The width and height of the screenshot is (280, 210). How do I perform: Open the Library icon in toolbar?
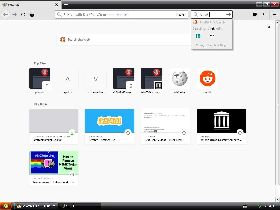pyautogui.click(x=255, y=14)
